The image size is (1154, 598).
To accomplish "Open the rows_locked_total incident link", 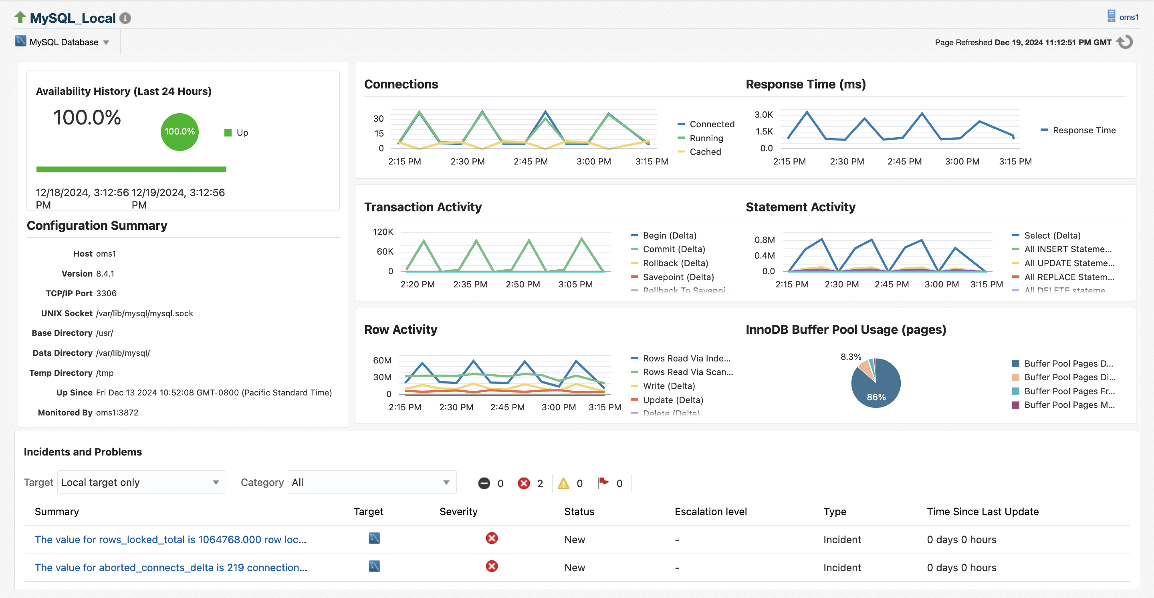I will pyautogui.click(x=170, y=540).
